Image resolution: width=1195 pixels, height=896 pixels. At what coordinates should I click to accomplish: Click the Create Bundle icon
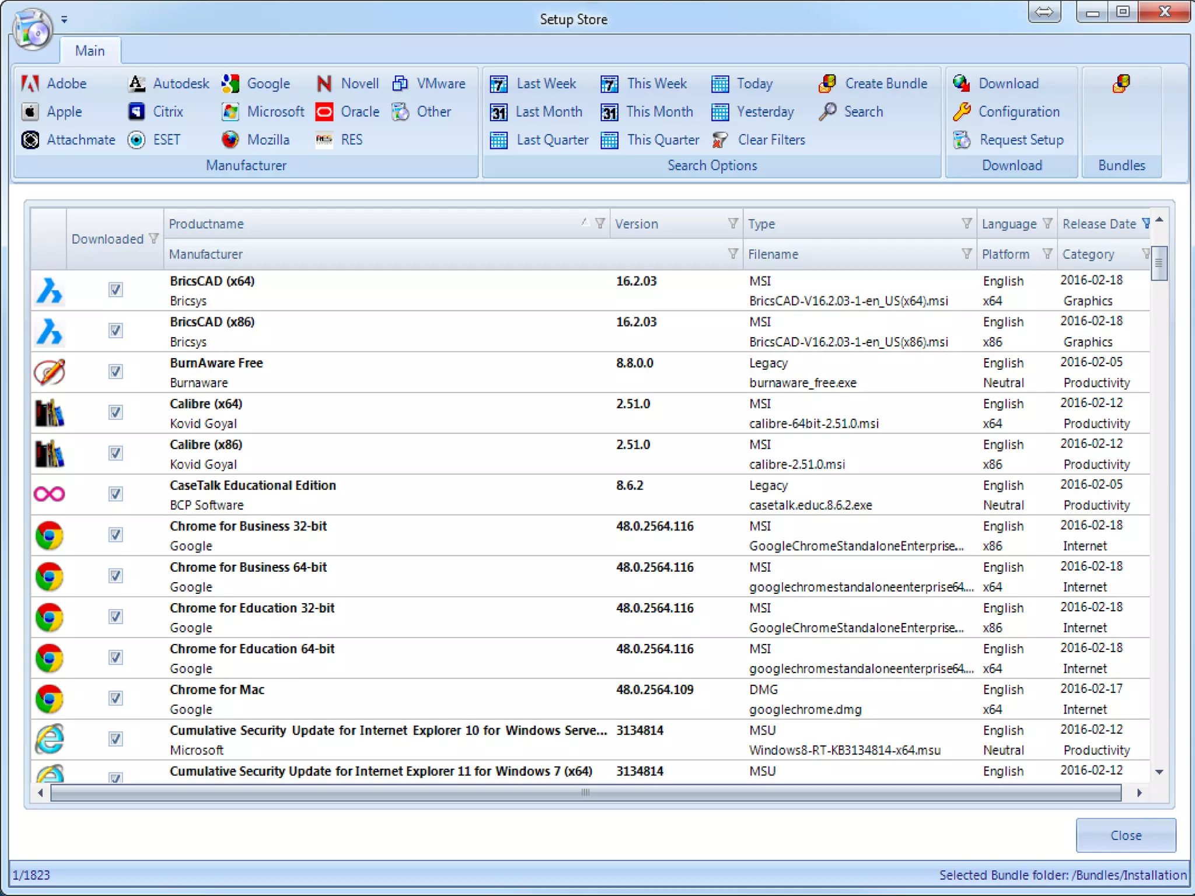tap(827, 83)
